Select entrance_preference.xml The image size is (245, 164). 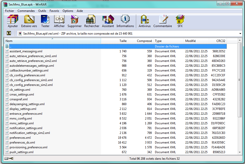click(26, 114)
